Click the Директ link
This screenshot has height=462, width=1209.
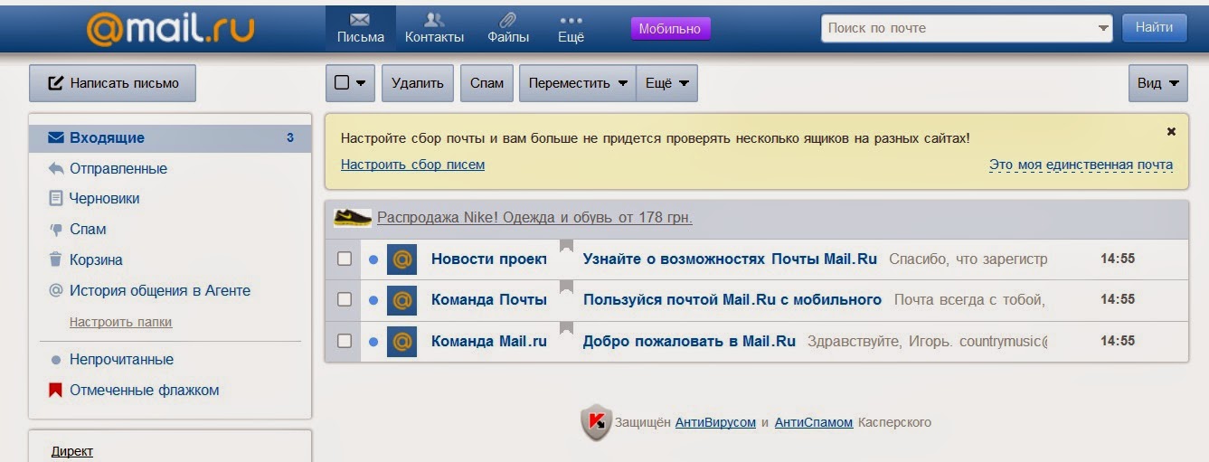(72, 451)
